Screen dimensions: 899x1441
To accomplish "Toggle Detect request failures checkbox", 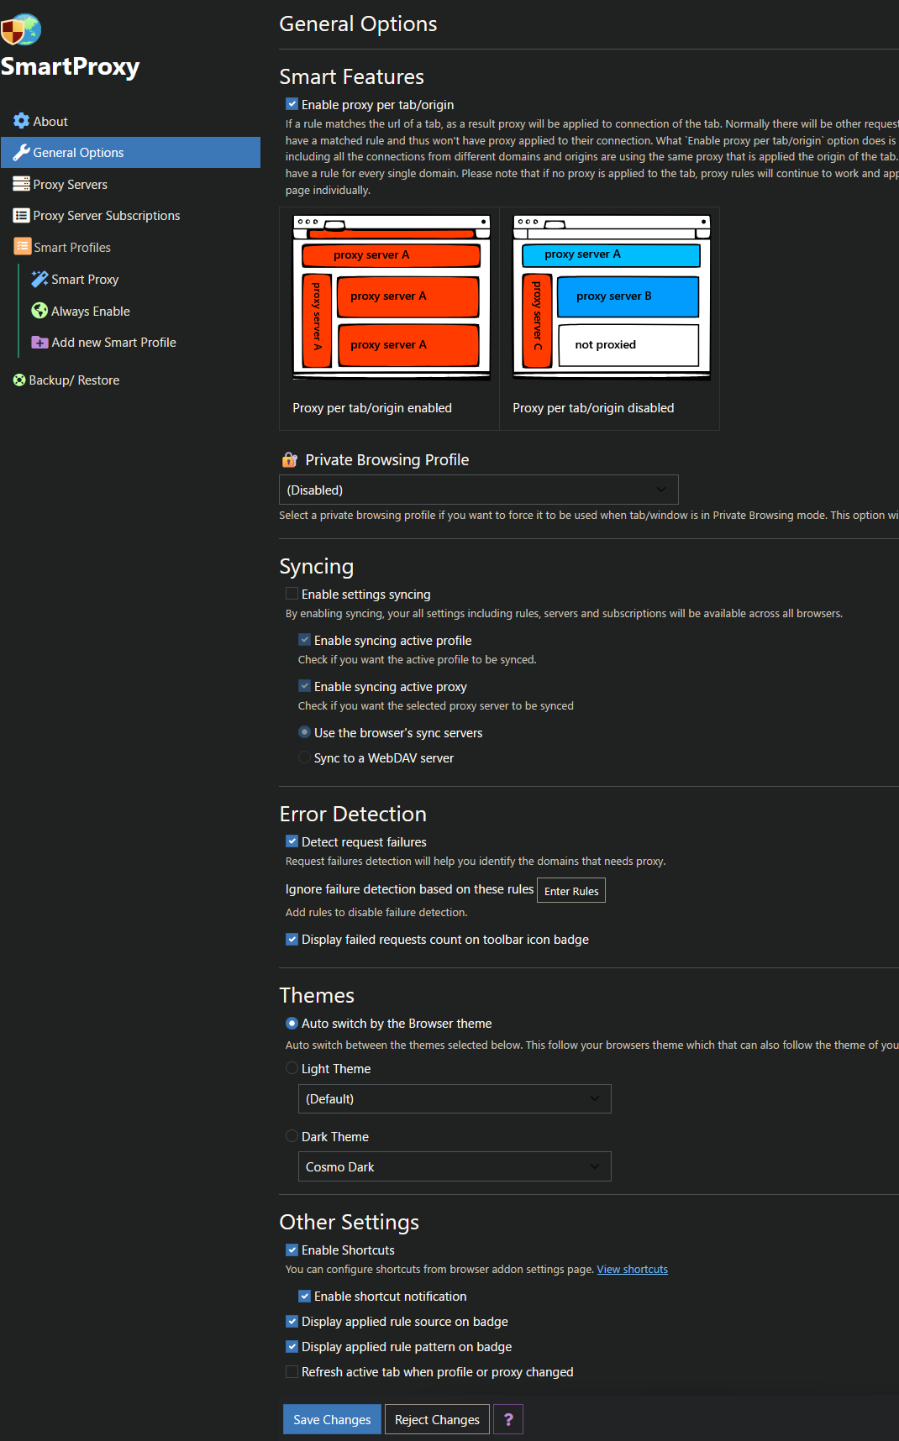I will [x=292, y=841].
